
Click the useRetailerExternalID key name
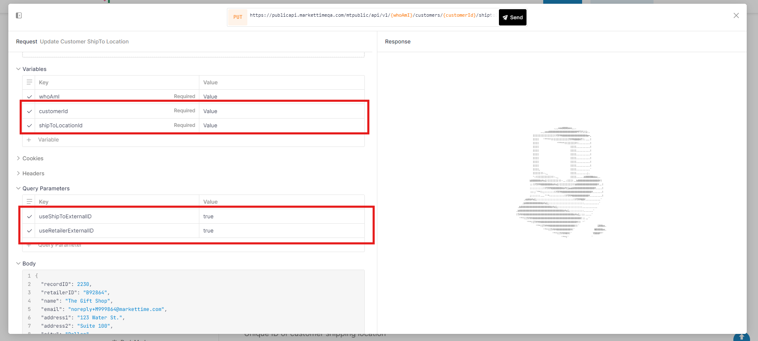[66, 231]
